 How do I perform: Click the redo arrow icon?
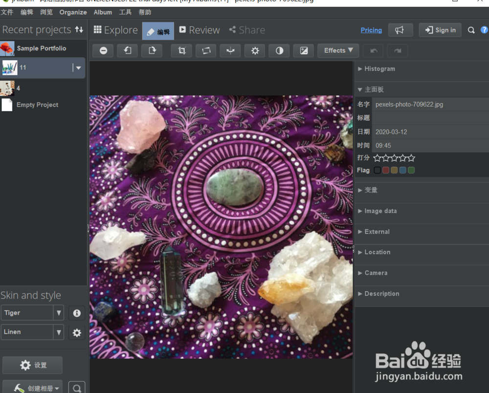click(397, 50)
